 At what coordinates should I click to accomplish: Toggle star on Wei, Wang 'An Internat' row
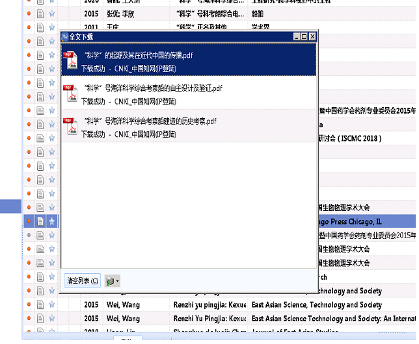[x=52, y=318]
